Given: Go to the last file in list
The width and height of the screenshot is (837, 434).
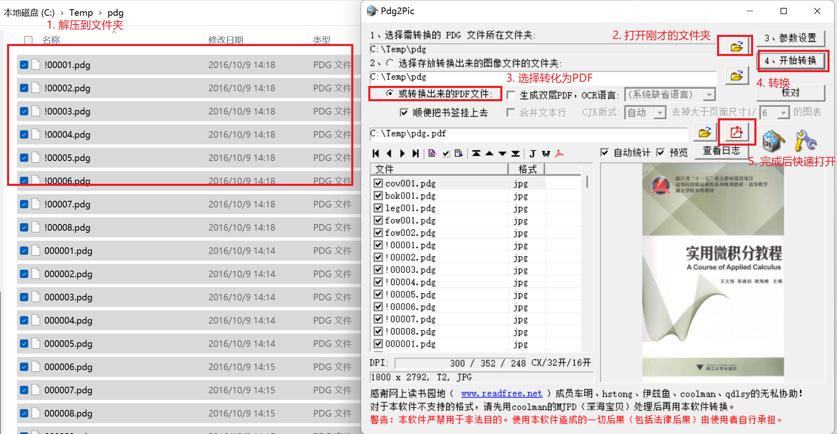Looking at the screenshot, I should (x=415, y=154).
